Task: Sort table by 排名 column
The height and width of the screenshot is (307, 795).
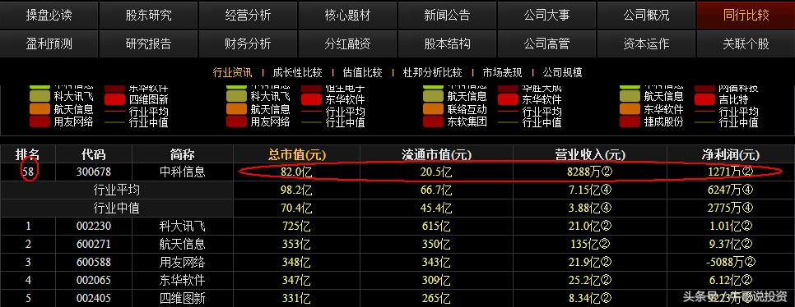Action: 28,154
